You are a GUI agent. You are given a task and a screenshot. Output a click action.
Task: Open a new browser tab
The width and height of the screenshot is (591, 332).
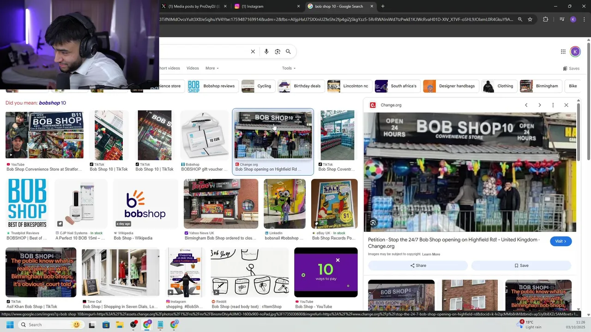pos(383,6)
